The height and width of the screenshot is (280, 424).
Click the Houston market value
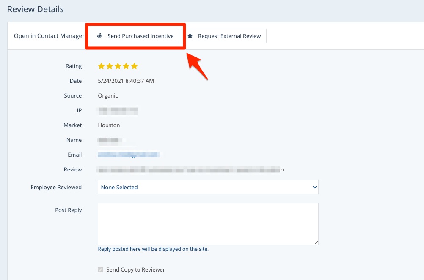pyautogui.click(x=109, y=125)
